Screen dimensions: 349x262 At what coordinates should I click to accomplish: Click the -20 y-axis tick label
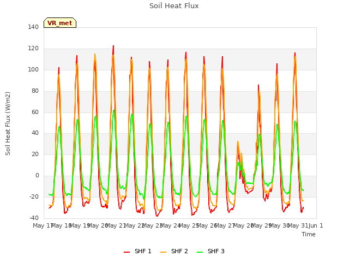(34, 196)
